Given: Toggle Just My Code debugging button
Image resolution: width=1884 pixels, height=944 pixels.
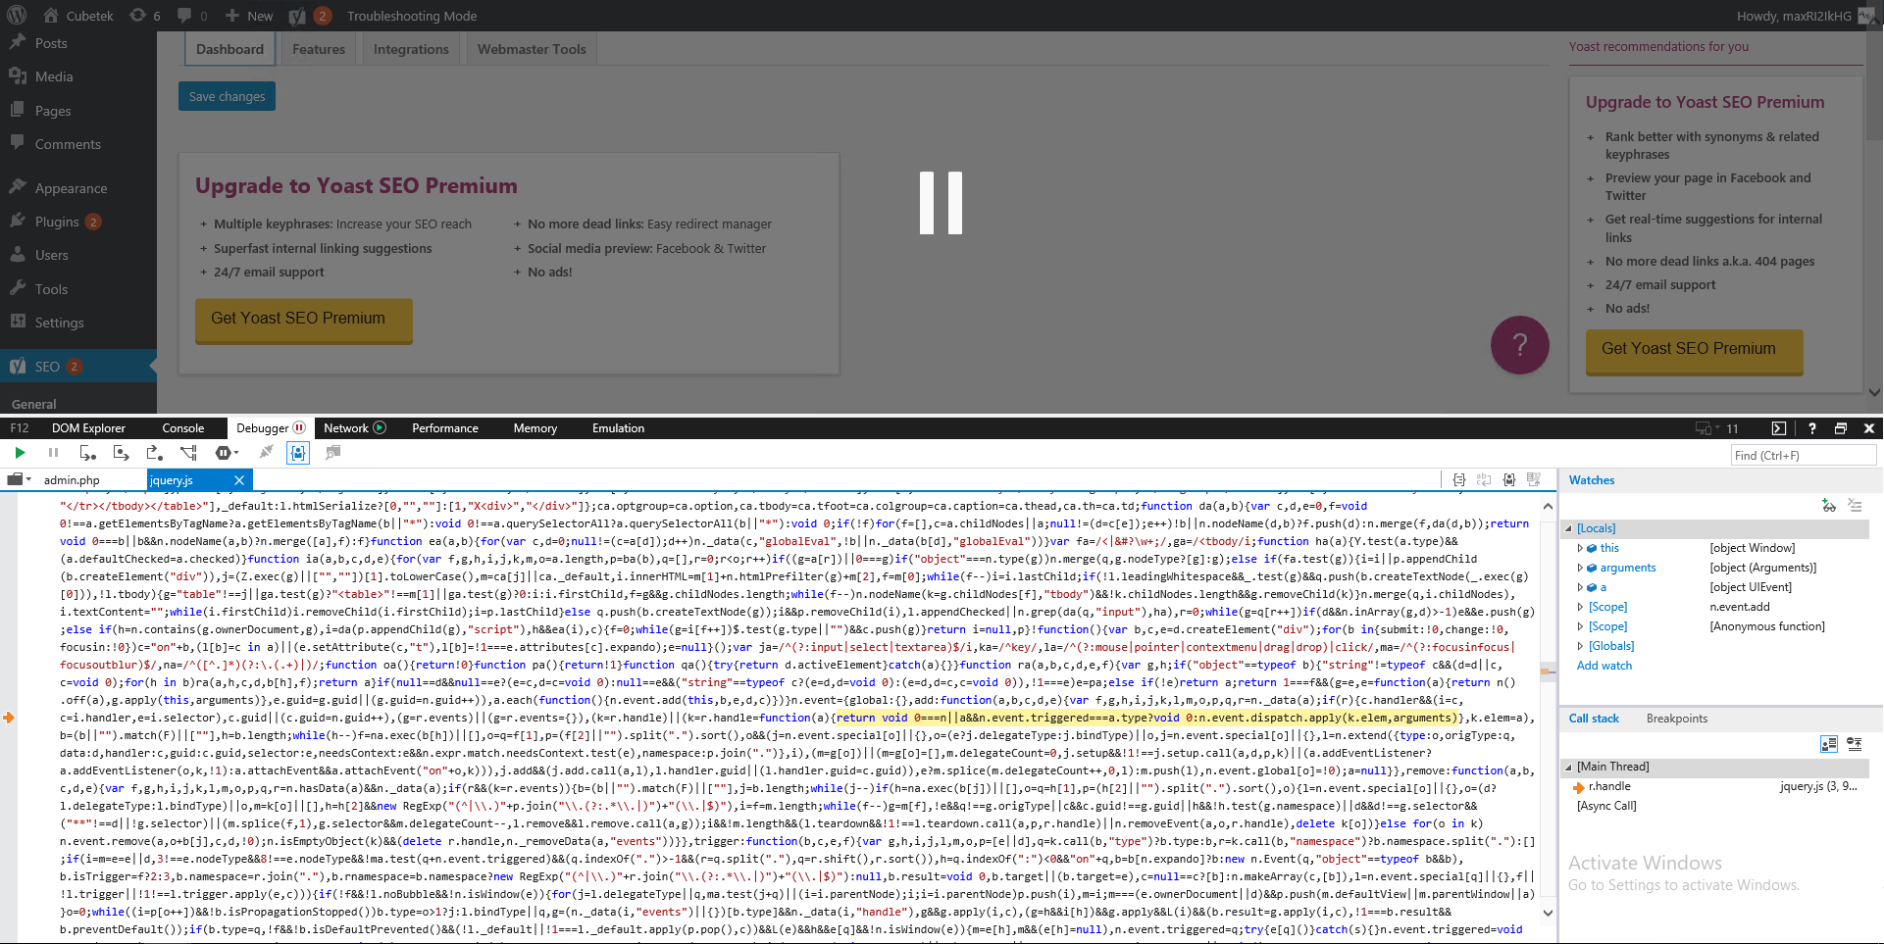Looking at the screenshot, I should click(x=298, y=453).
